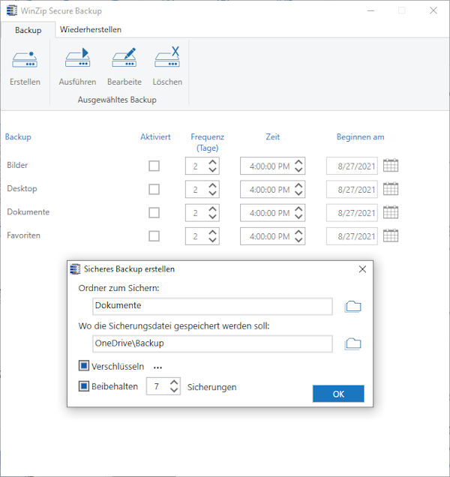
Task: Click the Aktiviert column header
Action: (x=155, y=137)
